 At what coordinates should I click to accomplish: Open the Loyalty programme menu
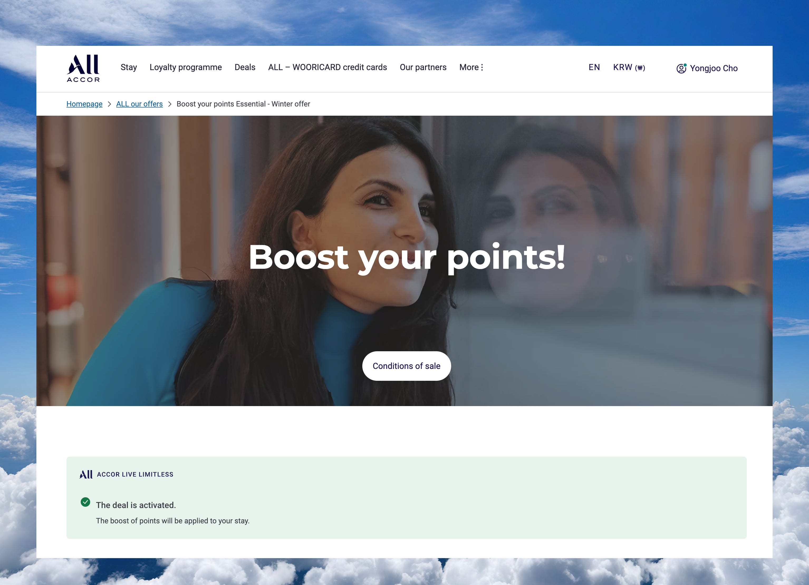point(185,67)
